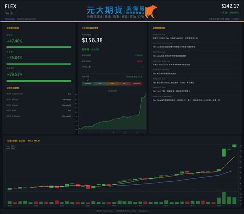This screenshot has height=214, width=244.
Task: Click the +55.04% performance value
Action: click(15, 58)
